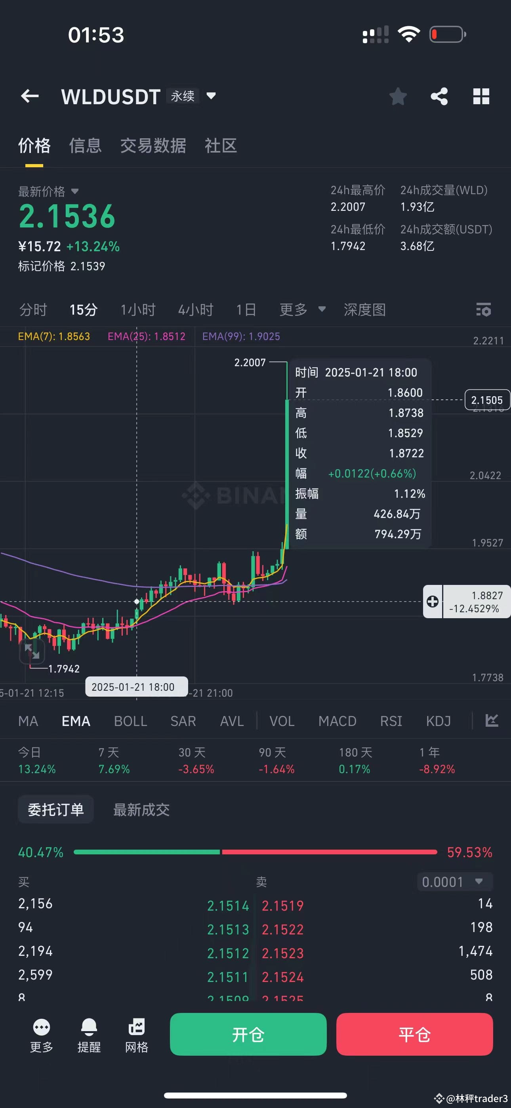This screenshot has width=511, height=1108.
Task: Toggle VOL sub-indicator
Action: coord(282,721)
